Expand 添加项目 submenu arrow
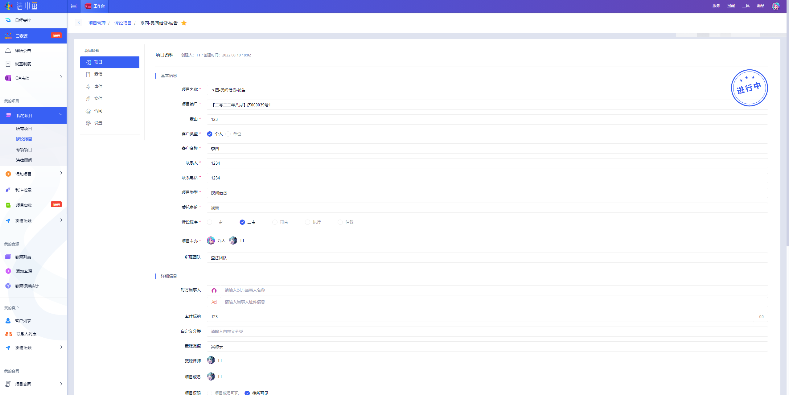This screenshot has height=395, width=789. [61, 173]
